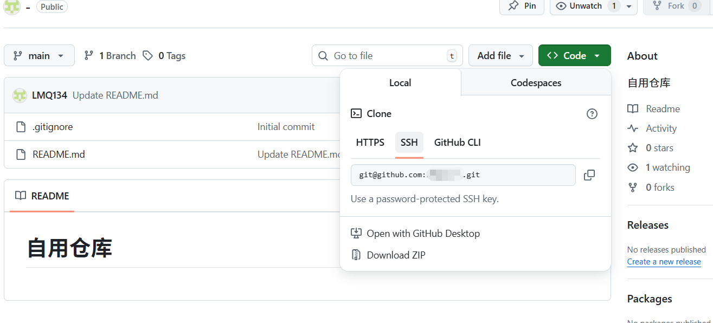Collapse the green Code dropdown
The height and width of the screenshot is (323, 713).
click(x=574, y=55)
